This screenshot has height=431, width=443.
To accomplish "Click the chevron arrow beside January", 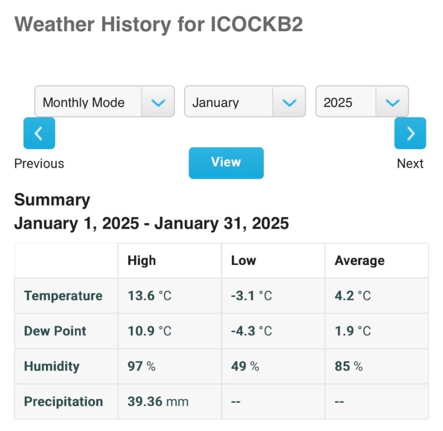I will click(x=289, y=102).
